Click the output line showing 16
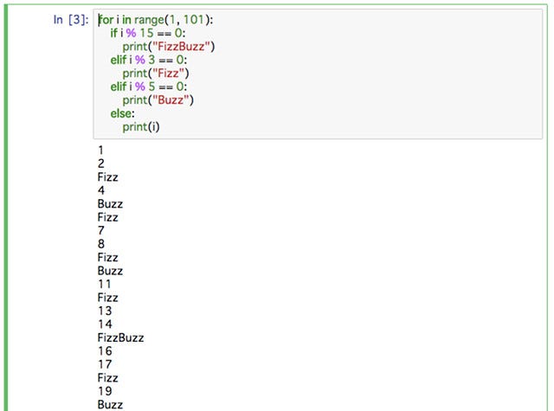The width and height of the screenshot is (554, 411). click(104, 351)
